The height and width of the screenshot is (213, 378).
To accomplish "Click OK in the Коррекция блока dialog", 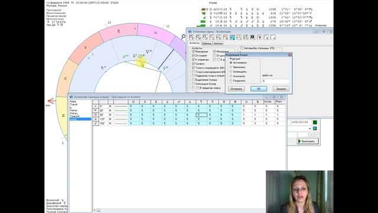I will [x=259, y=89].
